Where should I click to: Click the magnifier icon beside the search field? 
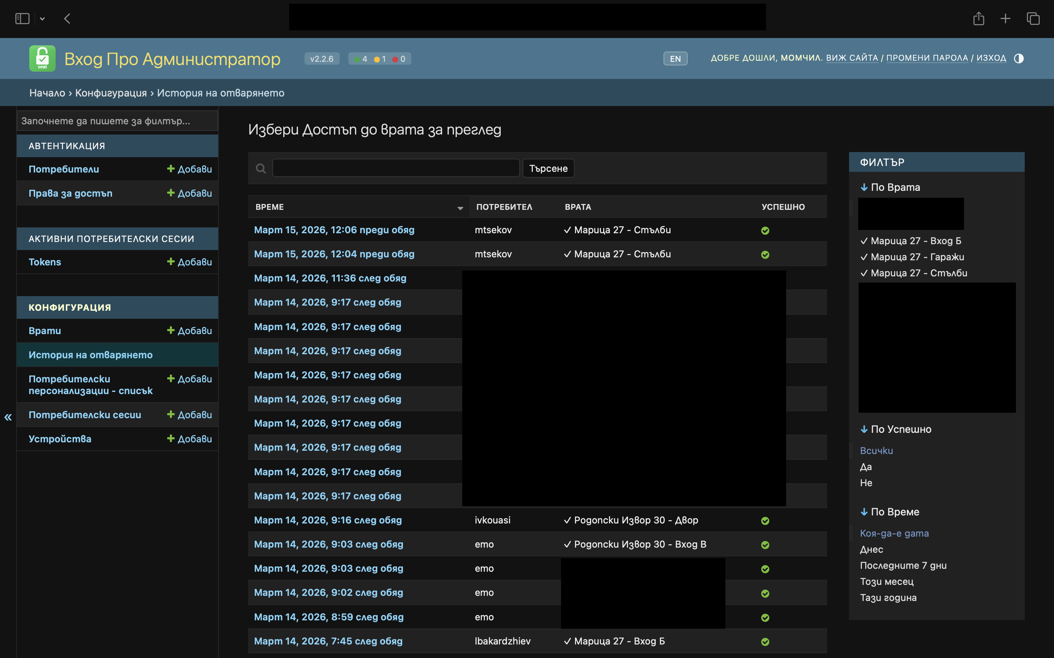pyautogui.click(x=261, y=168)
